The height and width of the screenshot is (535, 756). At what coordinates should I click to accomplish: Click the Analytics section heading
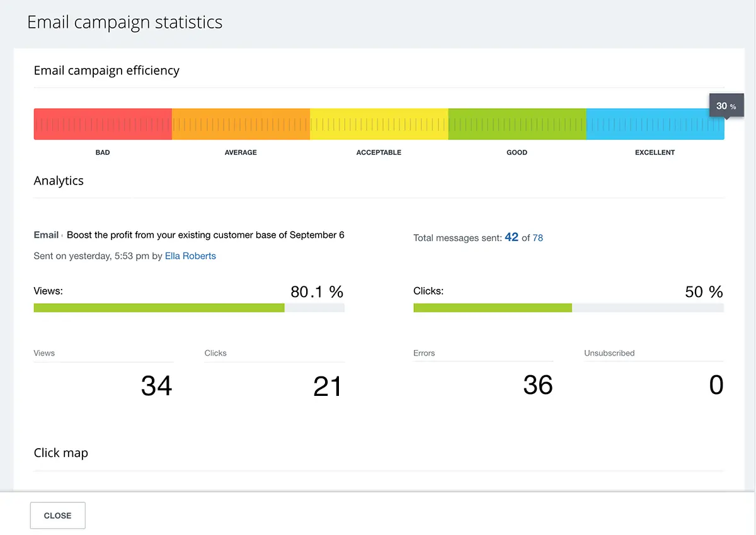pos(59,181)
